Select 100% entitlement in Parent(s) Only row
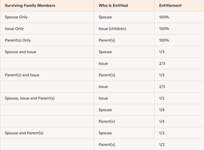 tap(164, 40)
